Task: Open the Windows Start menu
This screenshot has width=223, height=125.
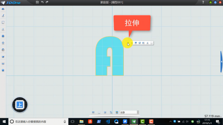Action: 4,122
